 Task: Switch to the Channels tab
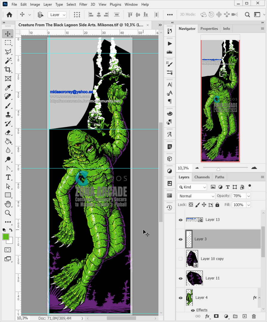202,177
